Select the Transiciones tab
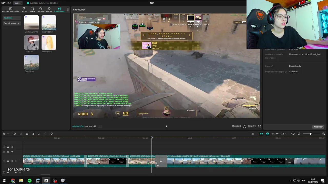This screenshot has width=328, height=184. (x=59, y=10)
